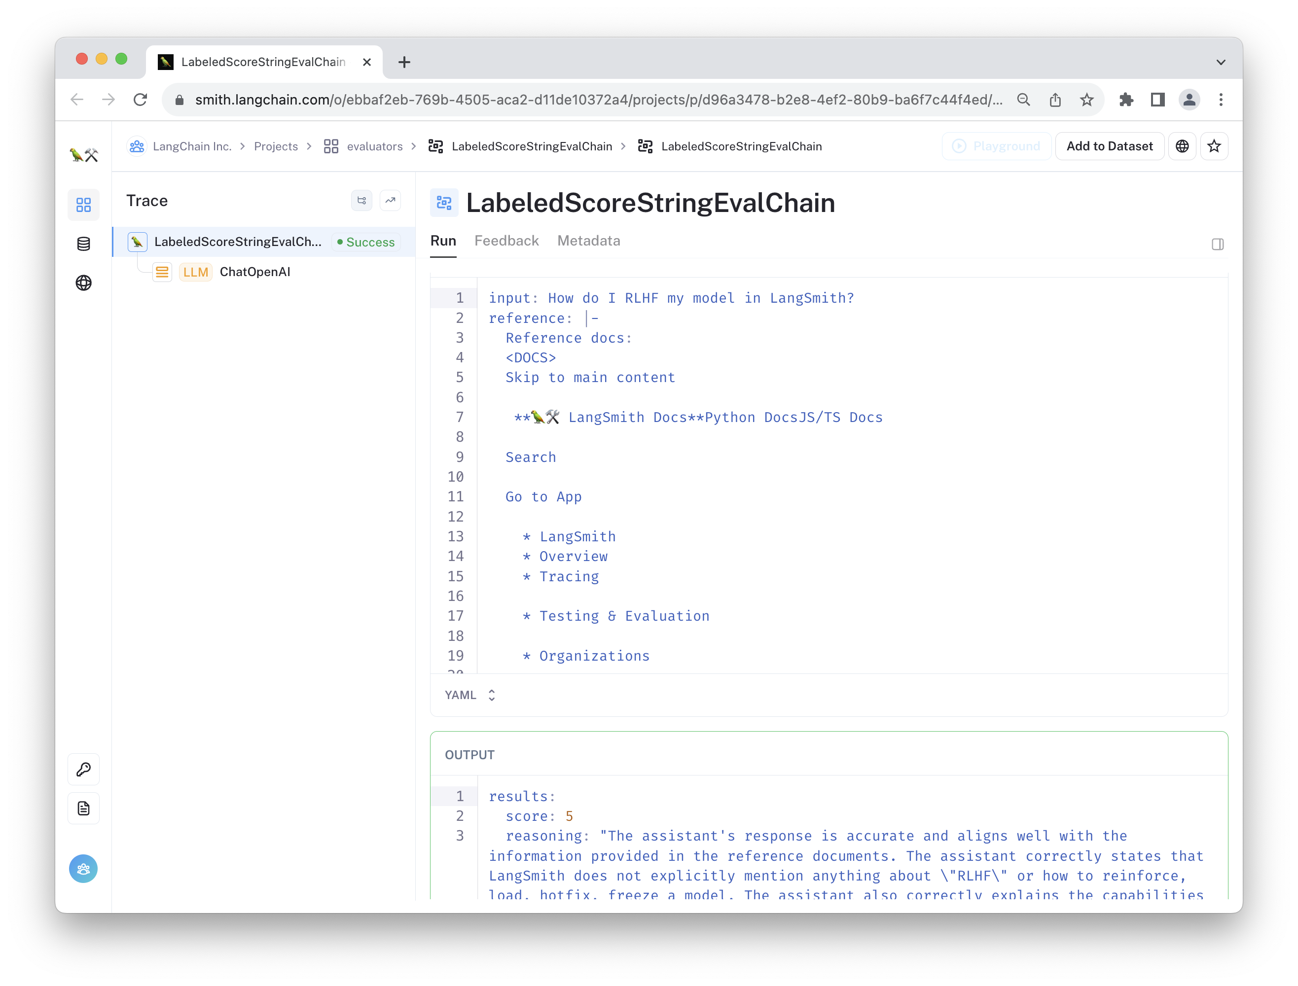Screen dimensions: 1298x986
Task: Change the YAML format dropdown
Action: pyautogui.click(x=470, y=695)
